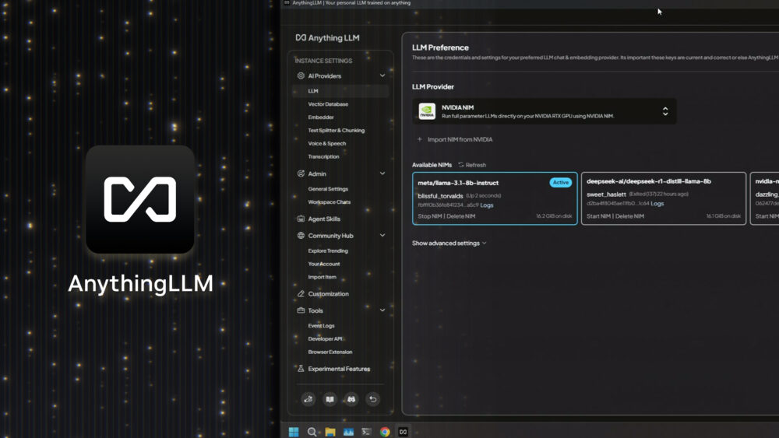
Task: Click the Community Hub globe icon
Action: pyautogui.click(x=301, y=236)
